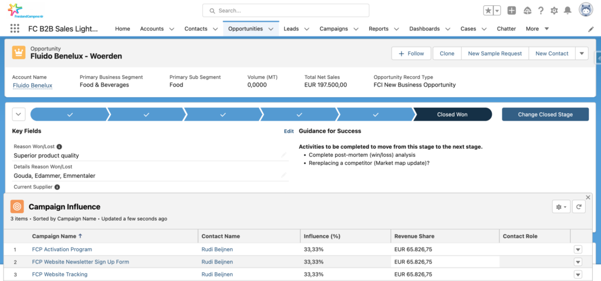Click the New Contact button
601x281 pixels.
pyautogui.click(x=552, y=53)
